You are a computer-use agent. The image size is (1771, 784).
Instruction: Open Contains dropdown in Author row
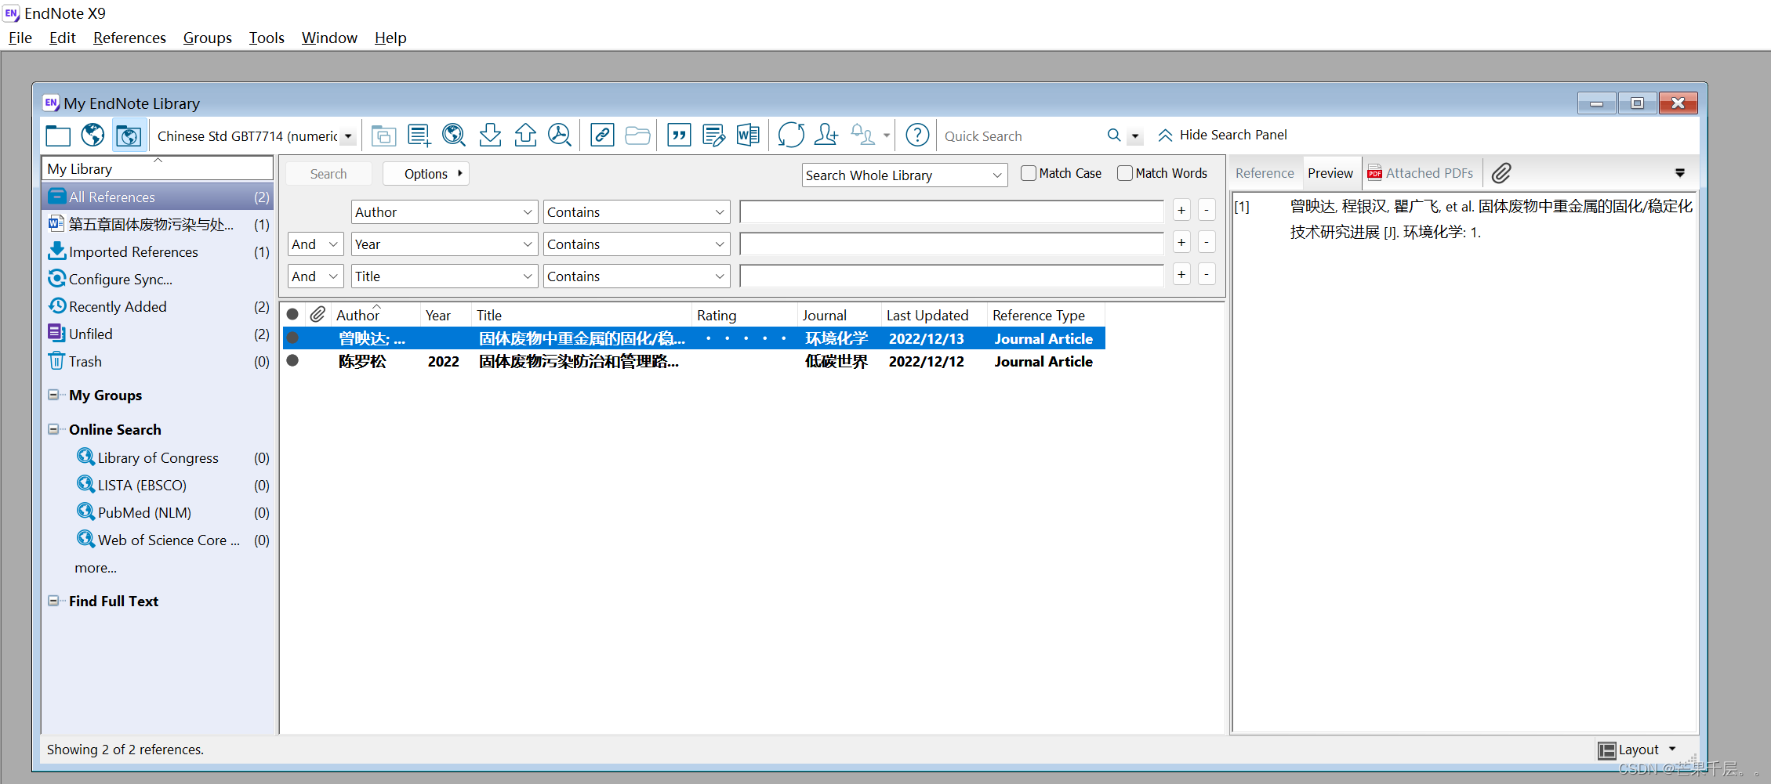[637, 212]
